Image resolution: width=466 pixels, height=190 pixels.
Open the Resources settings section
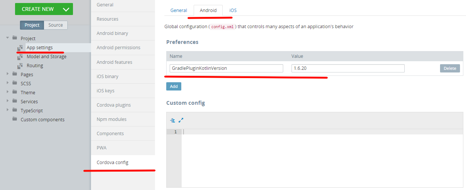(x=123, y=19)
